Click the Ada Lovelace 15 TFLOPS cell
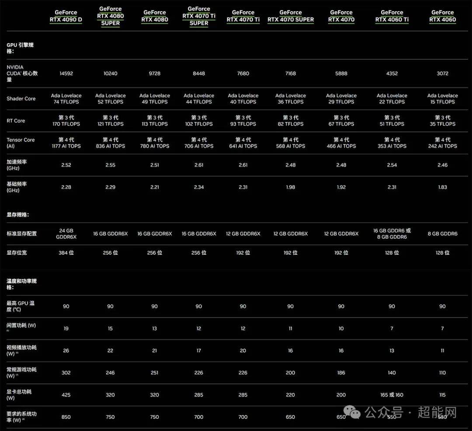The width and height of the screenshot is (472, 431). (442, 99)
